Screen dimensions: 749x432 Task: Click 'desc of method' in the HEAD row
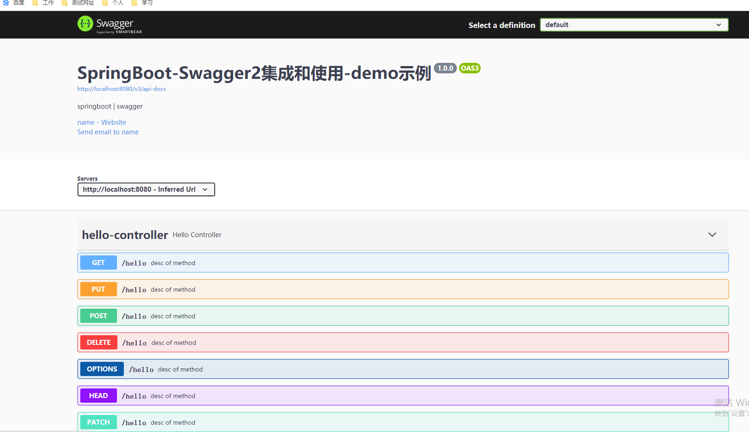pos(173,396)
